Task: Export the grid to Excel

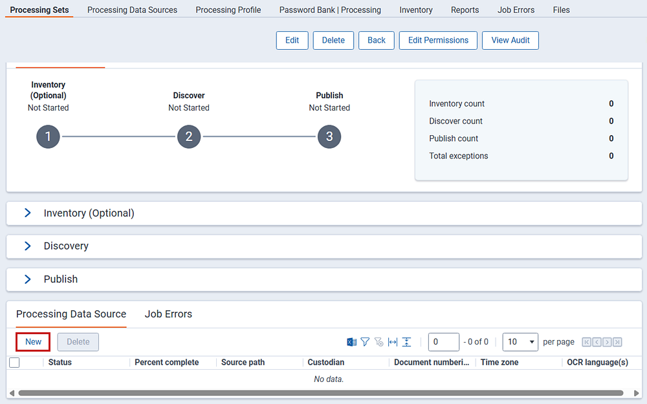Action: (x=351, y=342)
